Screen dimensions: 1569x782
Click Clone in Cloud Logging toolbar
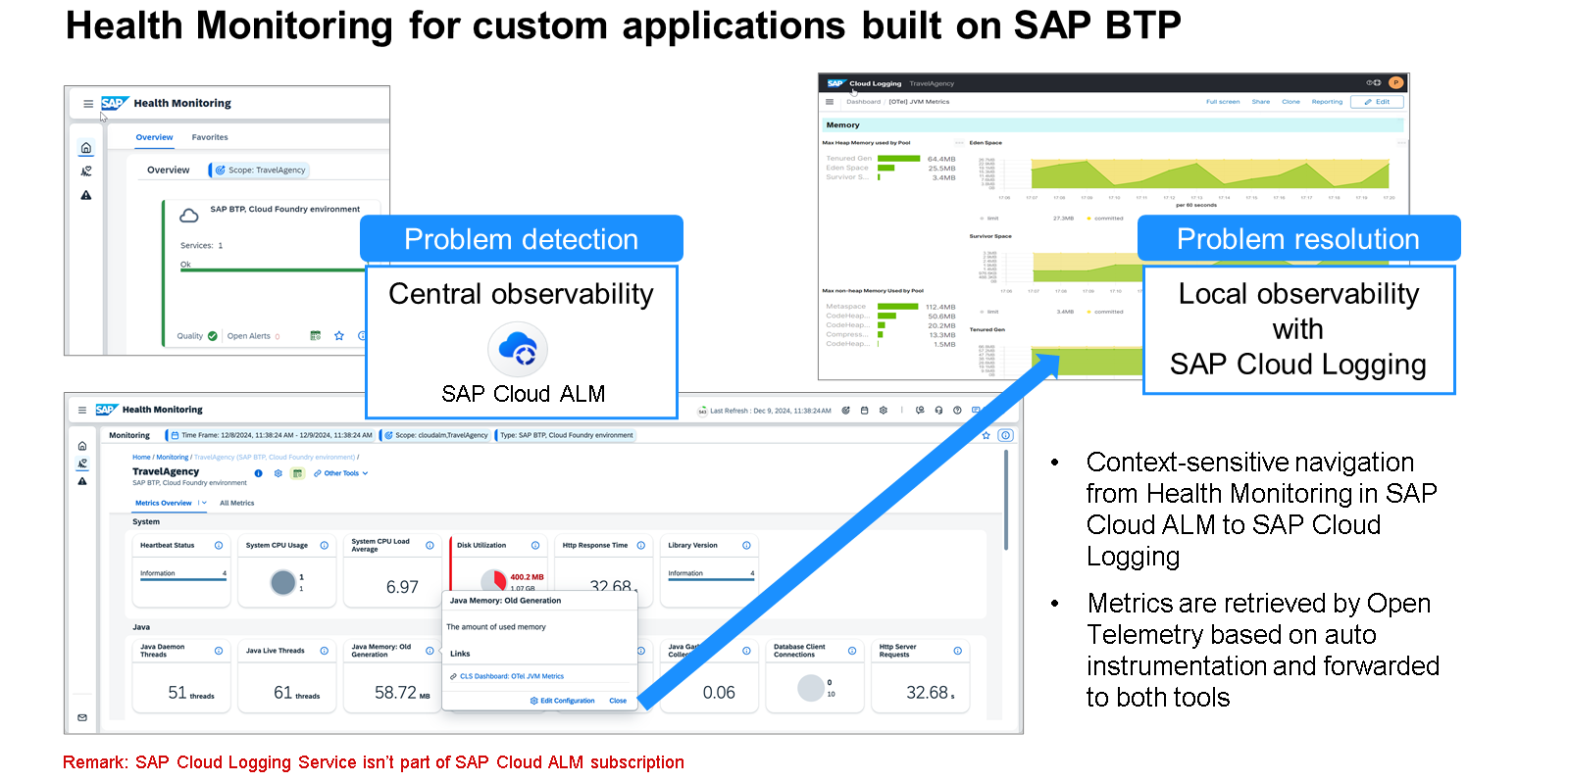(1291, 102)
